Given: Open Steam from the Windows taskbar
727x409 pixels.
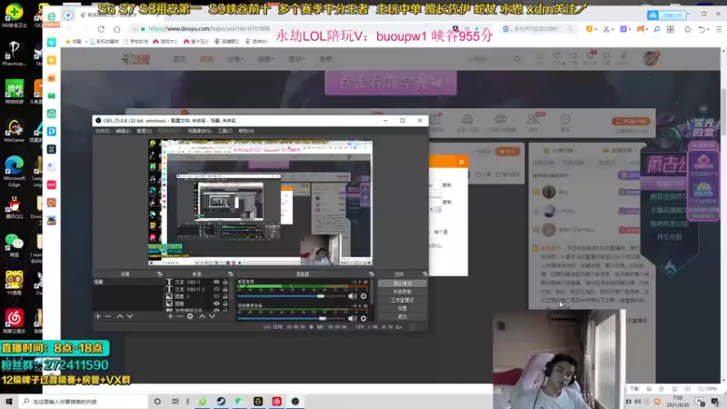Looking at the screenshot, I should coord(221,401).
